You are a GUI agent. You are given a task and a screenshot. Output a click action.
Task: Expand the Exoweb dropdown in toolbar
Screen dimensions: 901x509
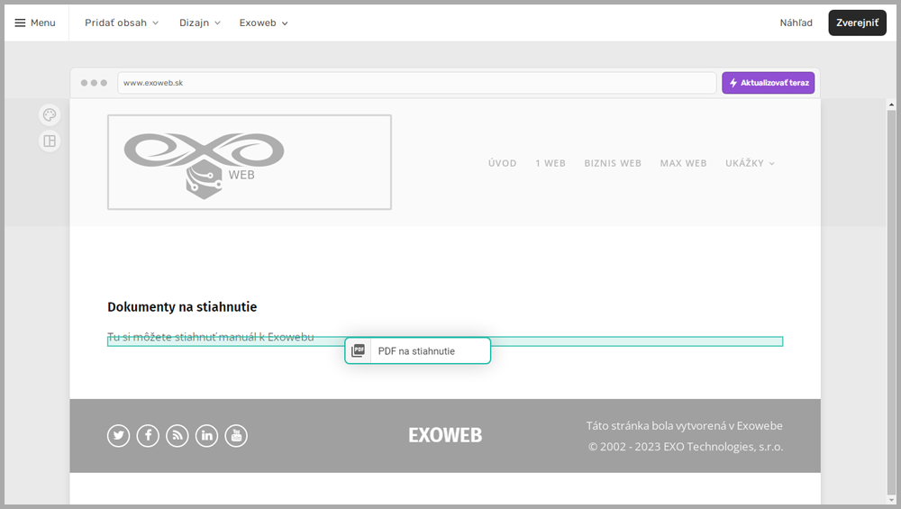(263, 23)
